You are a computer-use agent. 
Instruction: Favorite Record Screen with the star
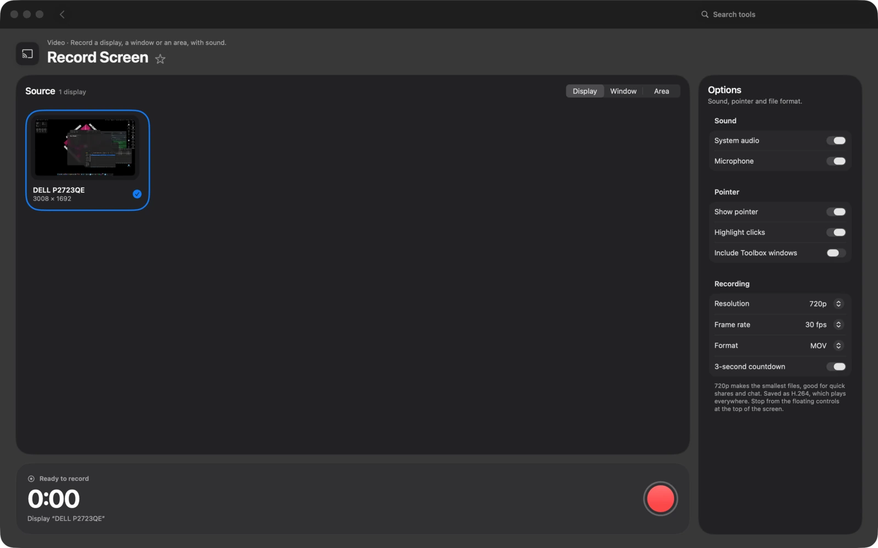[x=160, y=59]
